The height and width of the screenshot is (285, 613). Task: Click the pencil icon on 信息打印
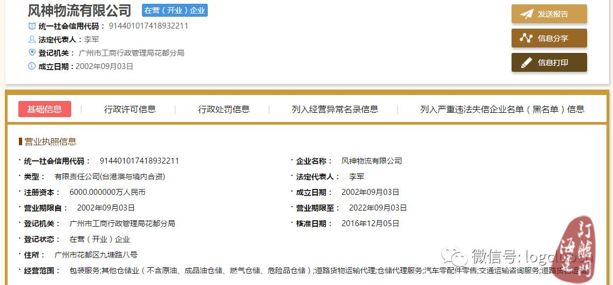point(527,63)
